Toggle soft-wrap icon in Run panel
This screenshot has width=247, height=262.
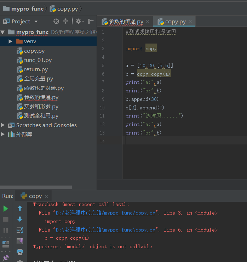(20, 230)
